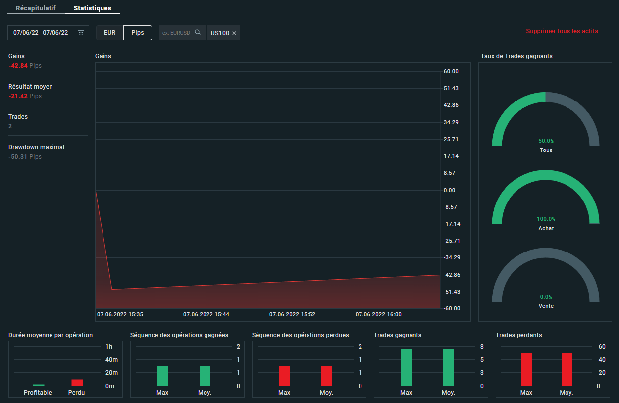Image resolution: width=619 pixels, height=403 pixels.
Task: Click the US100 asset chip label
Action: click(220, 33)
